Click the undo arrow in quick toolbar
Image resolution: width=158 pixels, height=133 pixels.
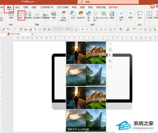click(x=8, y=29)
